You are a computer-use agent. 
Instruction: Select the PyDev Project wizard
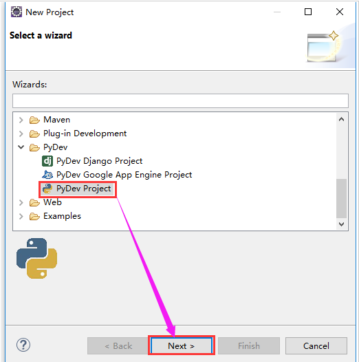tap(83, 189)
